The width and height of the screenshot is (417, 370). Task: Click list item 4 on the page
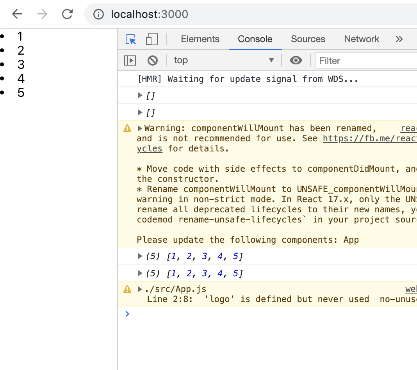tap(21, 78)
